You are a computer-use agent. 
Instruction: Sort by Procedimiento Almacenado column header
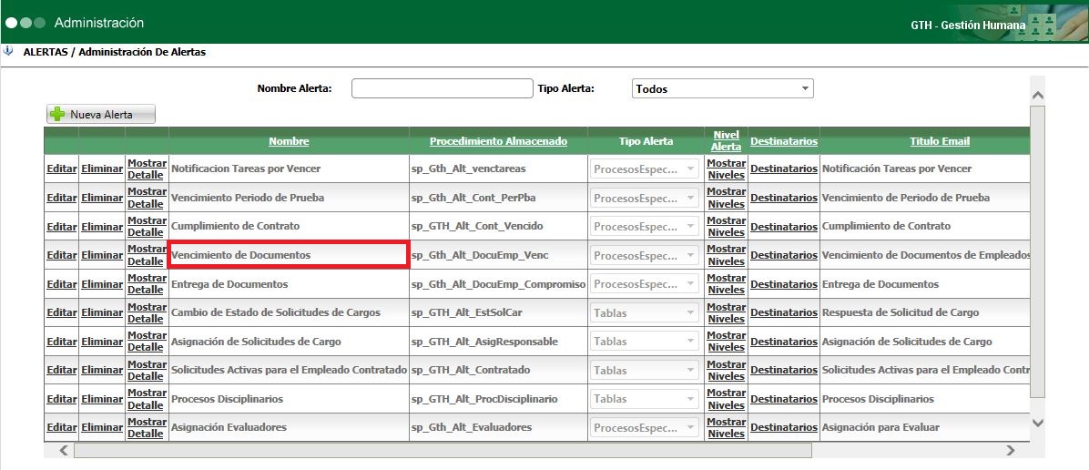[x=498, y=141]
